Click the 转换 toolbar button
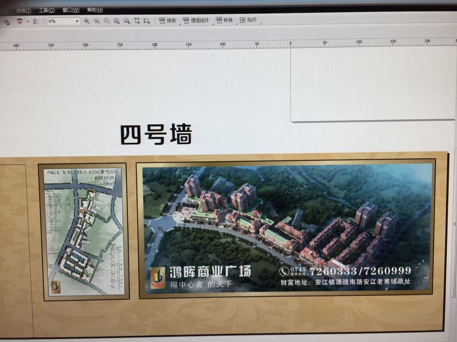Image resolution: width=457 pixels, height=342 pixels. (x=224, y=20)
